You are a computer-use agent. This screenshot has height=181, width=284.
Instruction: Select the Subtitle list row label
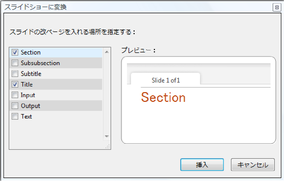pyautogui.click(x=31, y=74)
